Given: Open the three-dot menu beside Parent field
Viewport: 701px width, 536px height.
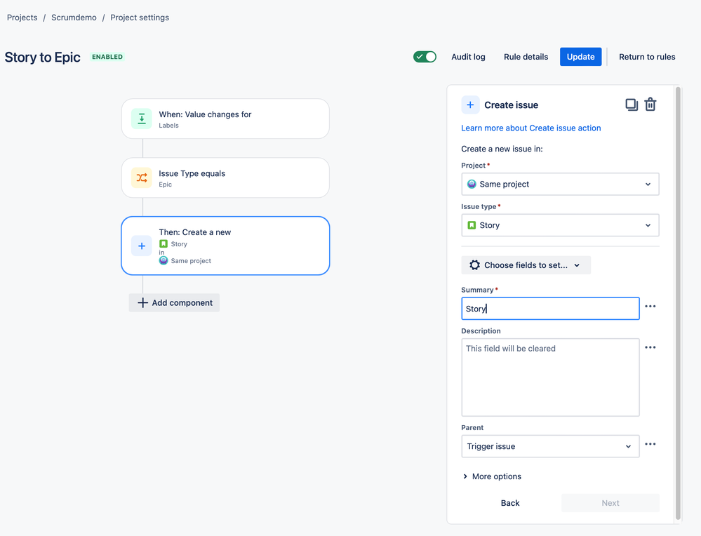Looking at the screenshot, I should pyautogui.click(x=650, y=444).
